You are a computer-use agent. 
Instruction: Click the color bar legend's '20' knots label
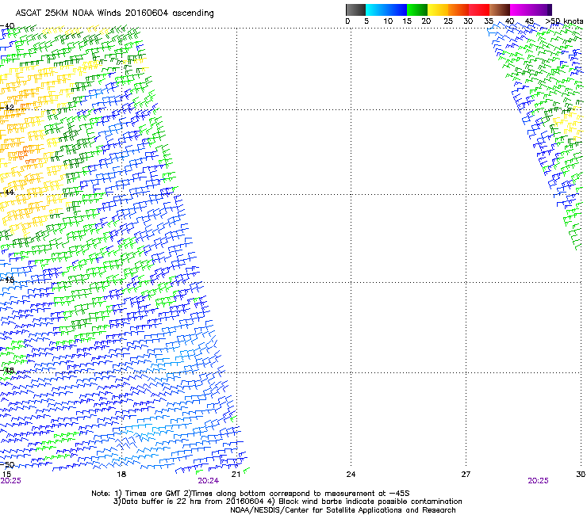(x=426, y=21)
